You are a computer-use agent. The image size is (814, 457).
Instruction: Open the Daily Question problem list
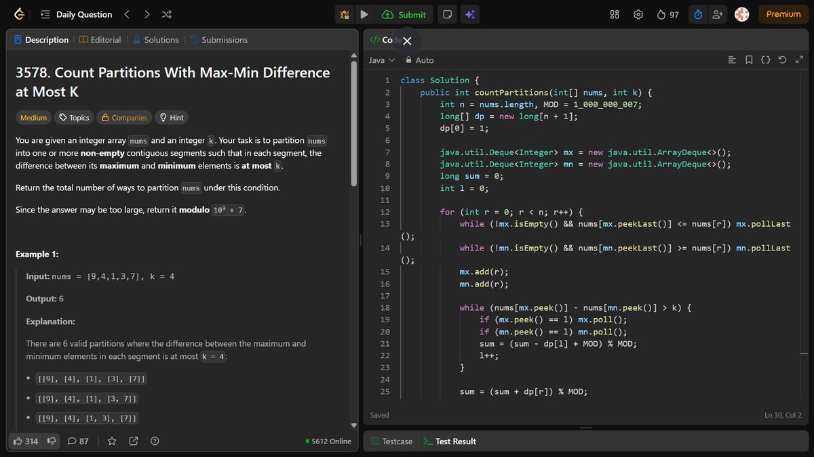tap(76, 14)
